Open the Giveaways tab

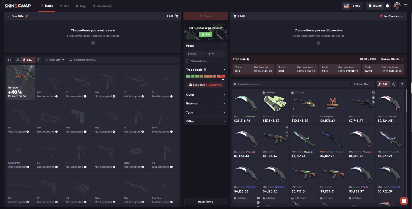pos(102,6)
